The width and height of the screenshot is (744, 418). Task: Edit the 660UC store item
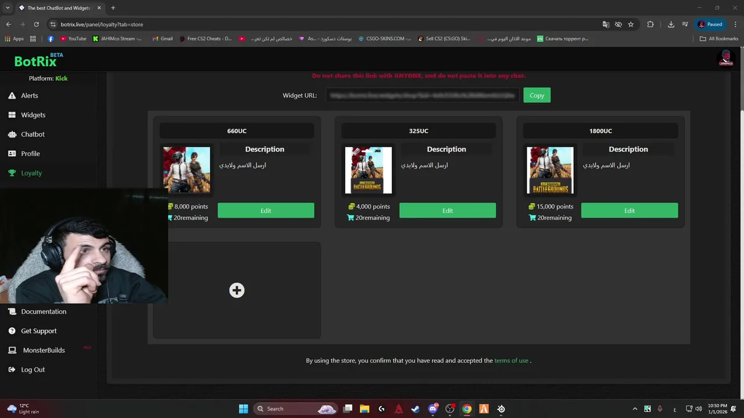click(266, 211)
